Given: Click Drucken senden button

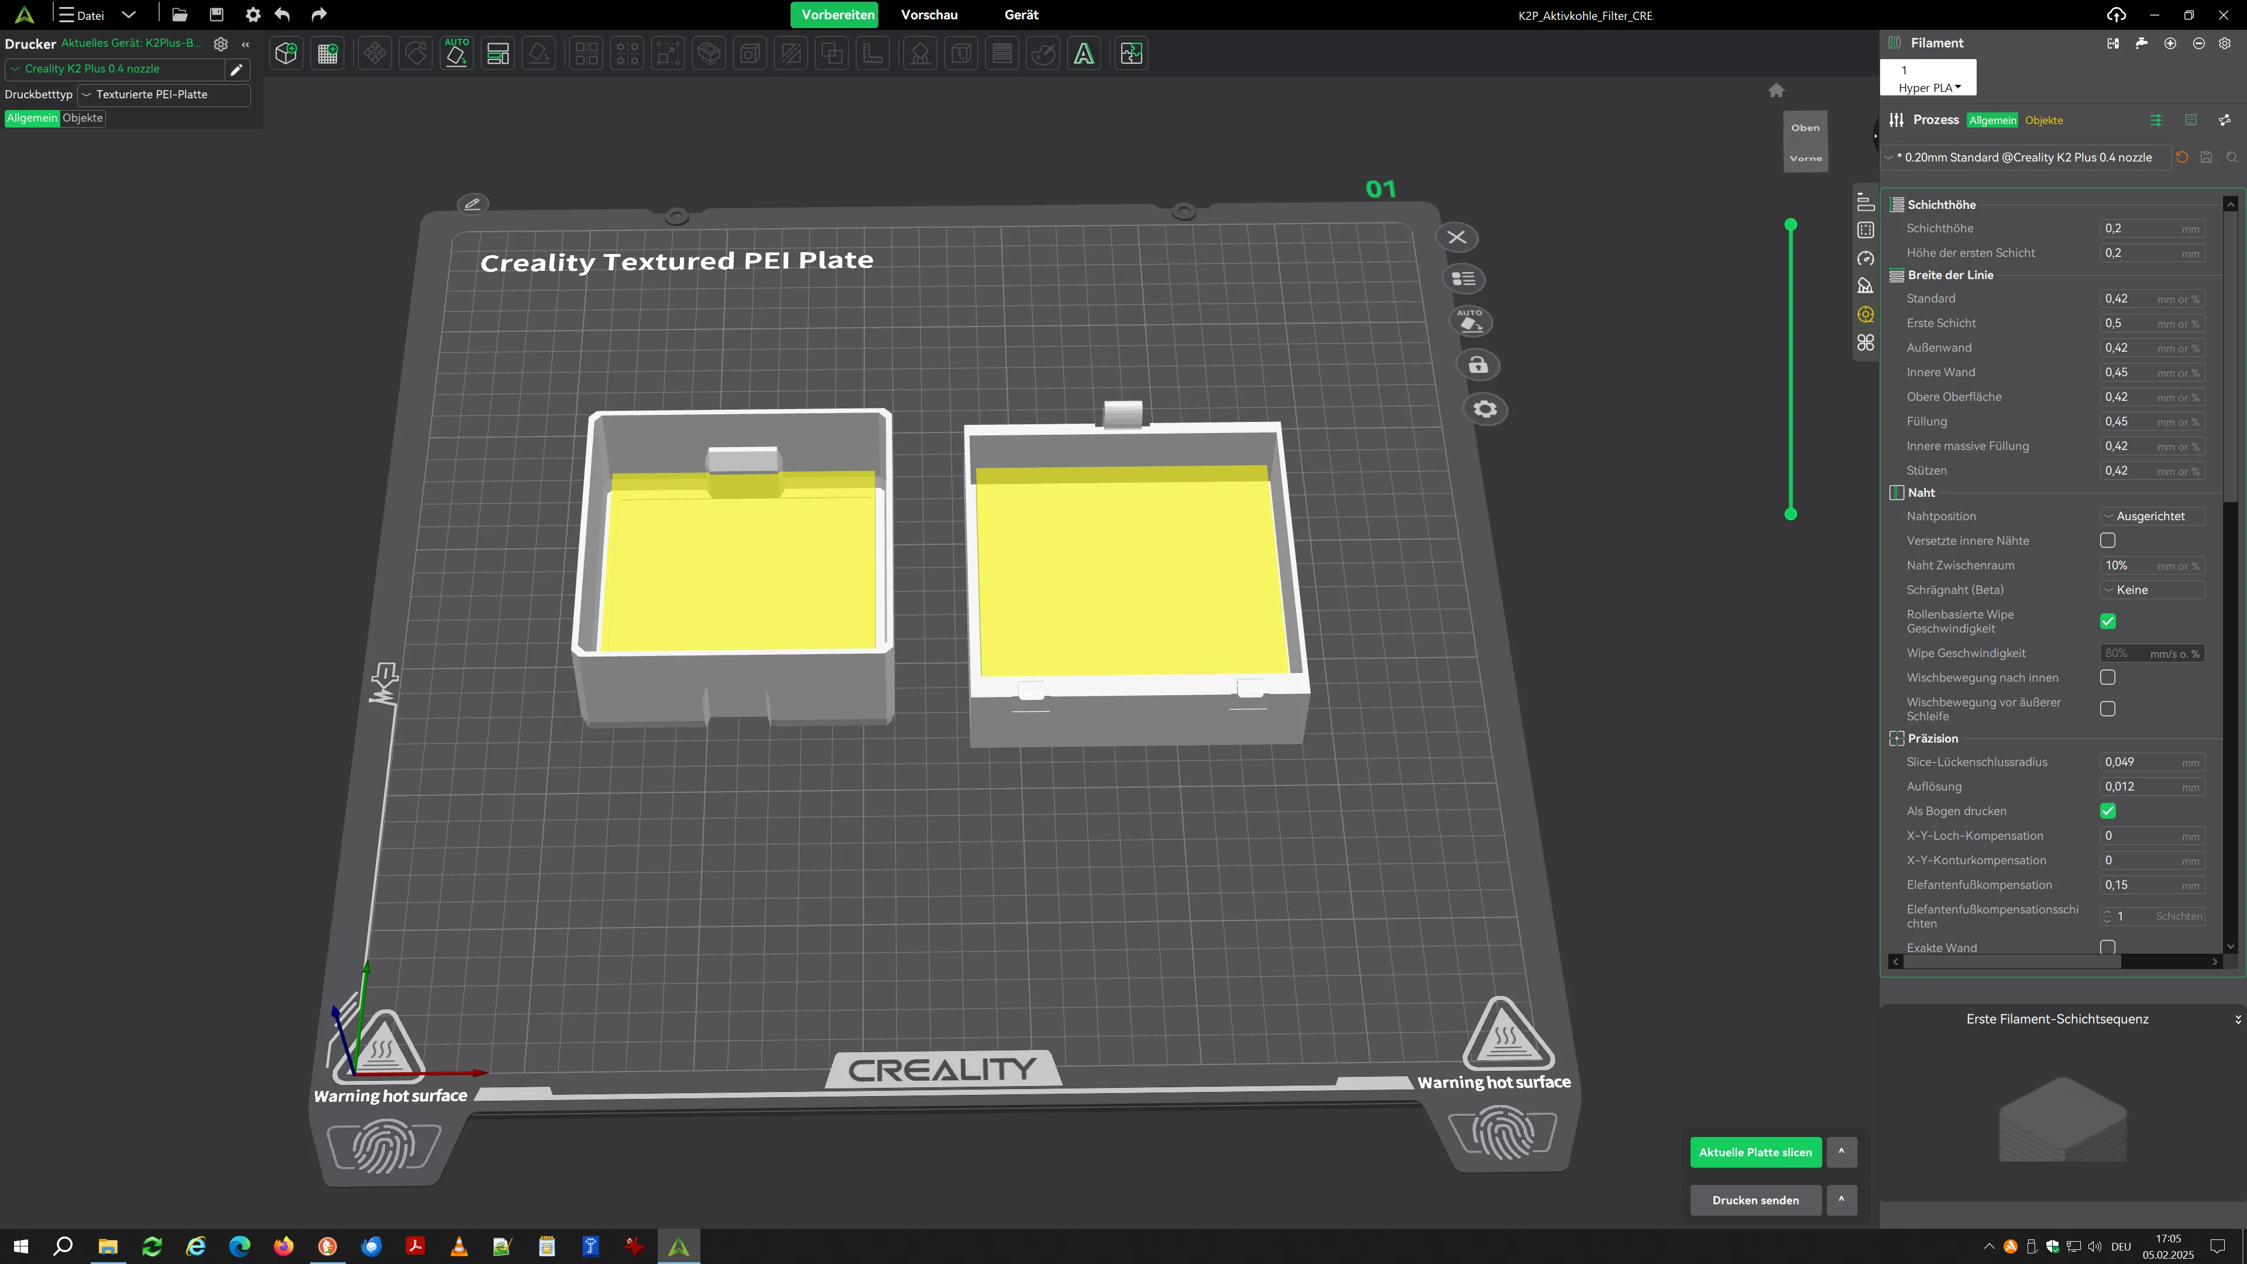Looking at the screenshot, I should tap(1755, 1200).
